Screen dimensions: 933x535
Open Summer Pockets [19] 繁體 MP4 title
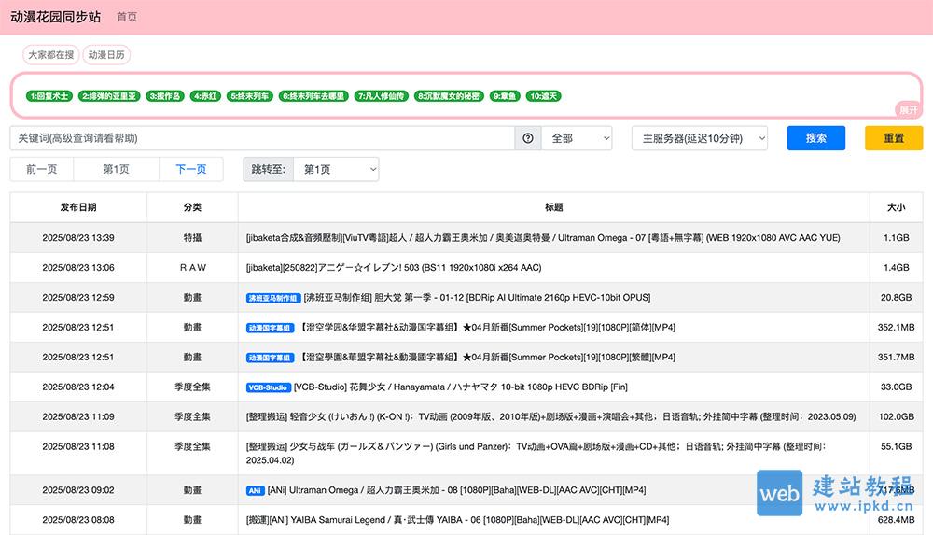coord(487,357)
